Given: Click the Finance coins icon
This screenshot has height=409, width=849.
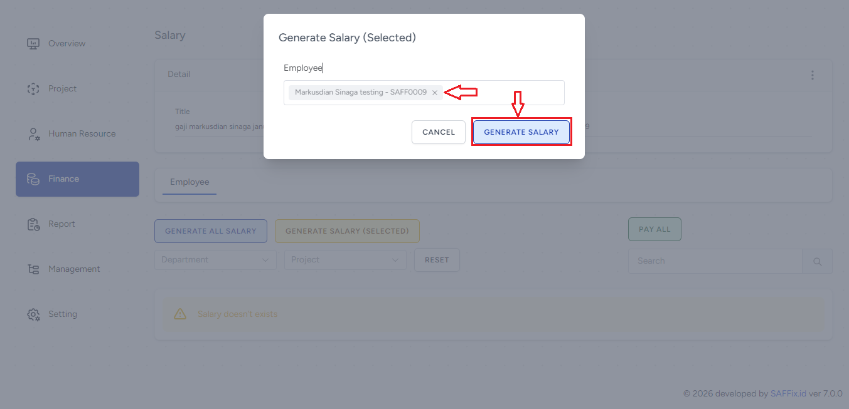Looking at the screenshot, I should pos(33,179).
